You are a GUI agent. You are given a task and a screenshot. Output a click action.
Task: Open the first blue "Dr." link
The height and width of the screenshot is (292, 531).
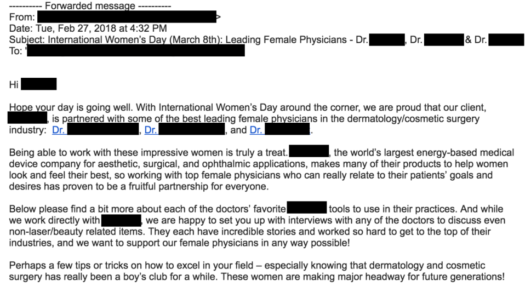pyautogui.click(x=58, y=130)
